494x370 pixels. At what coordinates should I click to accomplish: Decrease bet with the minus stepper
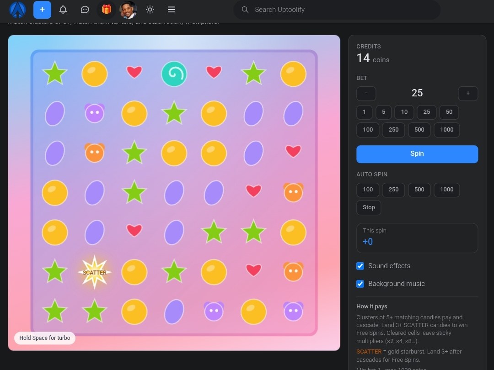366,94
